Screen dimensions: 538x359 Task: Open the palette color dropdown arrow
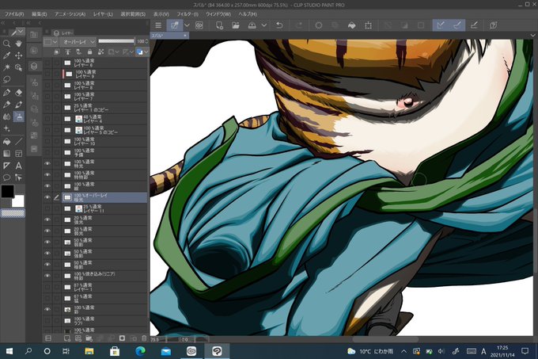55,41
